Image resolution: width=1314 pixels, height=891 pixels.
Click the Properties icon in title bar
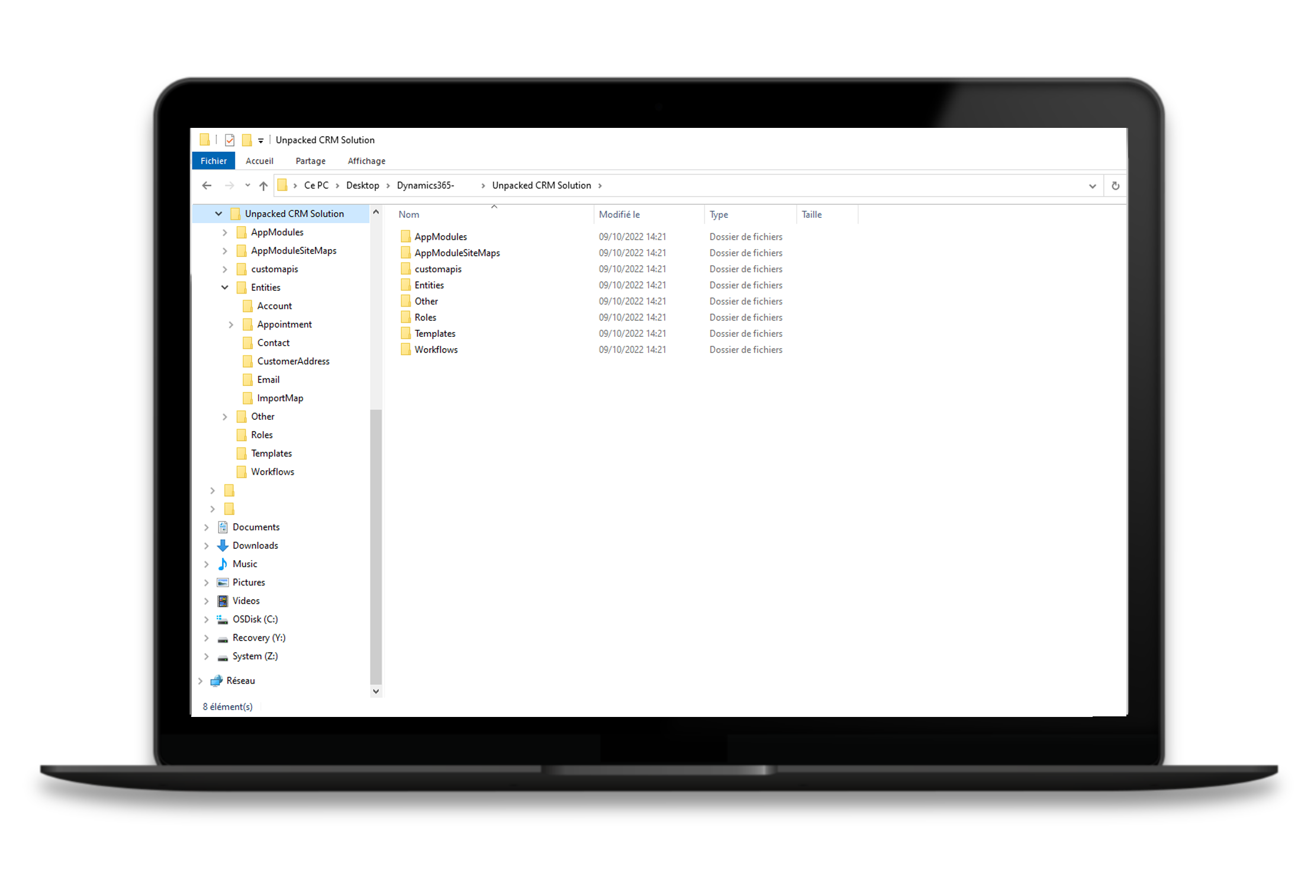(x=230, y=140)
